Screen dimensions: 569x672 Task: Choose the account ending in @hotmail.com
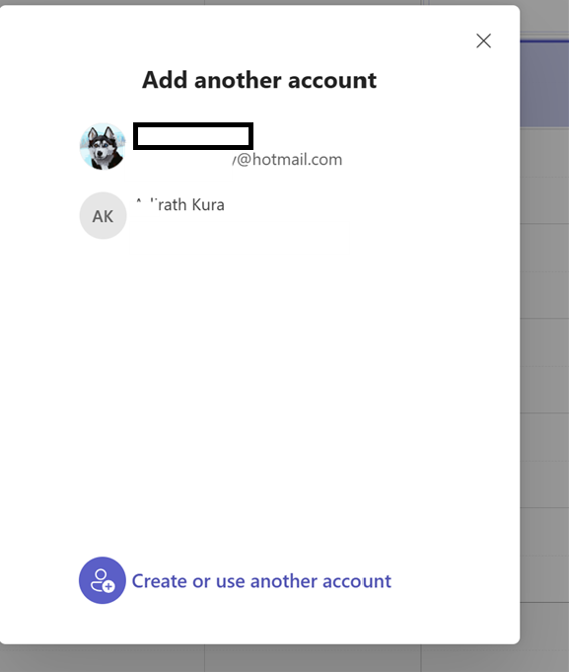click(x=211, y=147)
